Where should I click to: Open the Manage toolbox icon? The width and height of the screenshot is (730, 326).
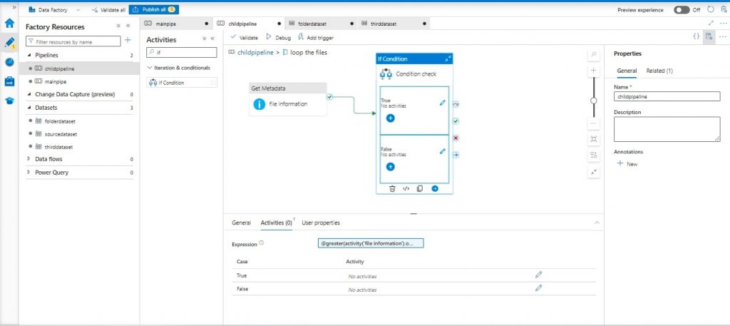coord(9,81)
